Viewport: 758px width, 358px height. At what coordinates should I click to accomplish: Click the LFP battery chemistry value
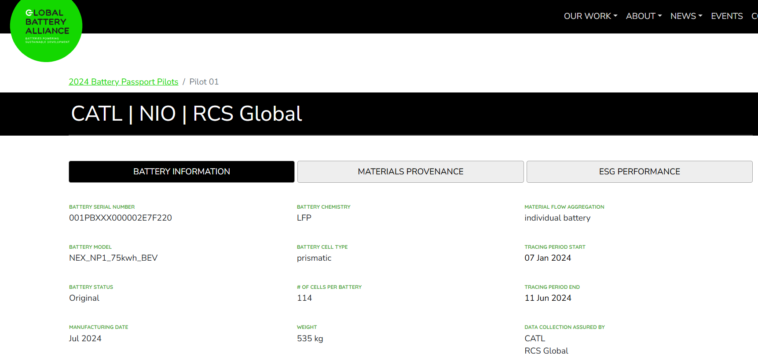(x=304, y=218)
